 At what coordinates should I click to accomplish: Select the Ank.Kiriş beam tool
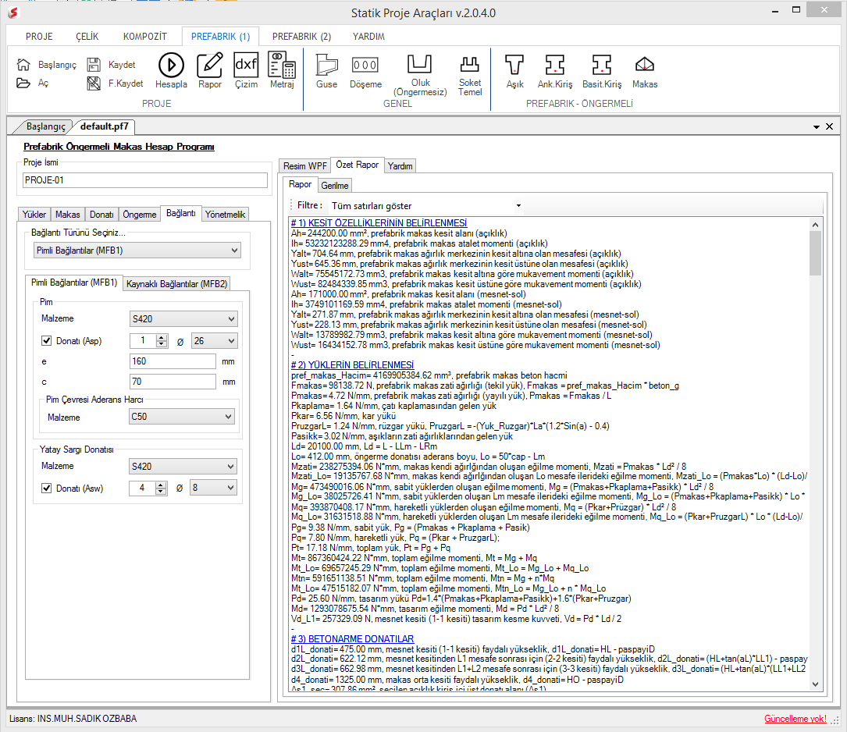pos(555,72)
